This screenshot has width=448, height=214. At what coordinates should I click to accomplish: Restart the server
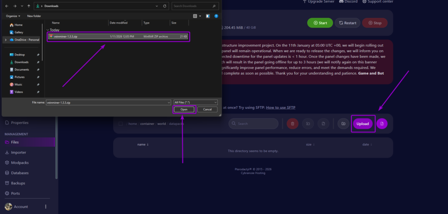pos(347,23)
